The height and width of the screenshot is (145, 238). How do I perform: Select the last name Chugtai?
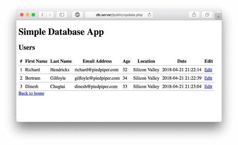point(58,86)
